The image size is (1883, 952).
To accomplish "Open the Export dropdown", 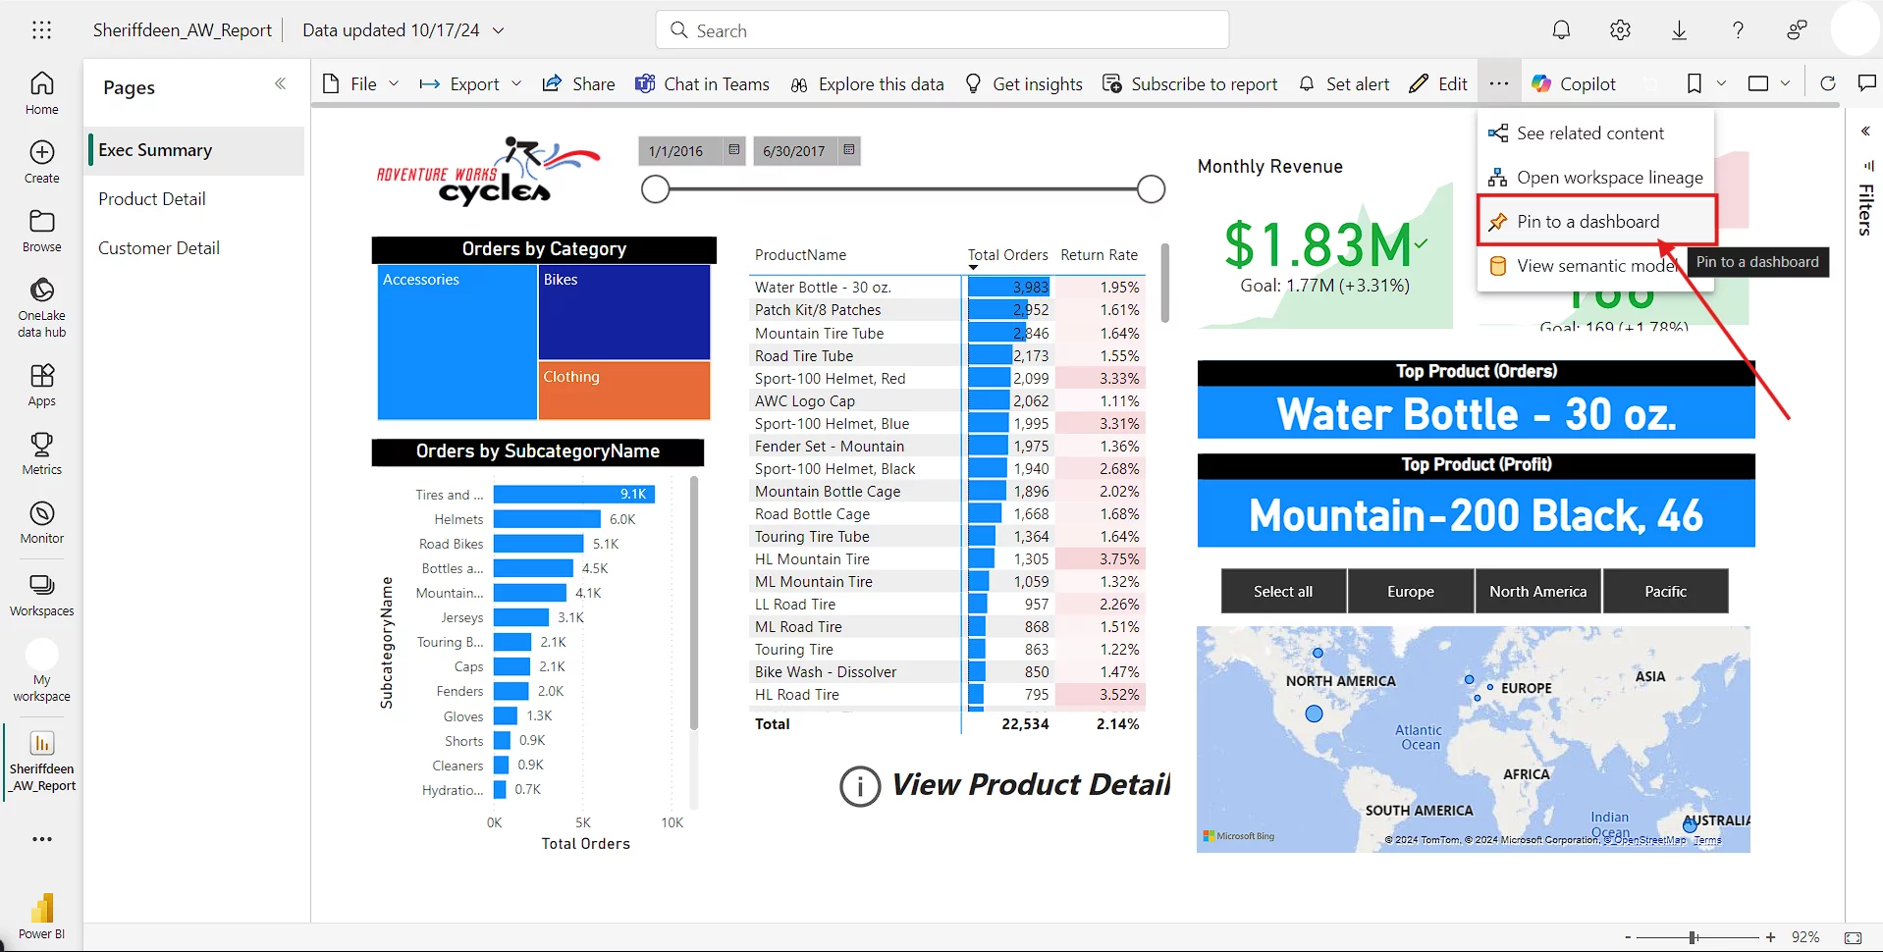I will tap(470, 83).
